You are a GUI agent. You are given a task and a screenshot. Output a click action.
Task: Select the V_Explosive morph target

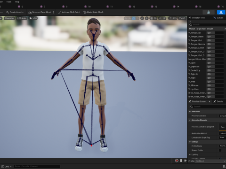click(x=194, y=67)
